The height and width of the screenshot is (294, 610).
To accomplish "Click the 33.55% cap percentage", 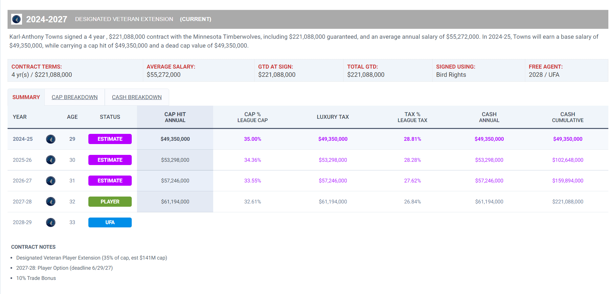I will [x=253, y=181].
